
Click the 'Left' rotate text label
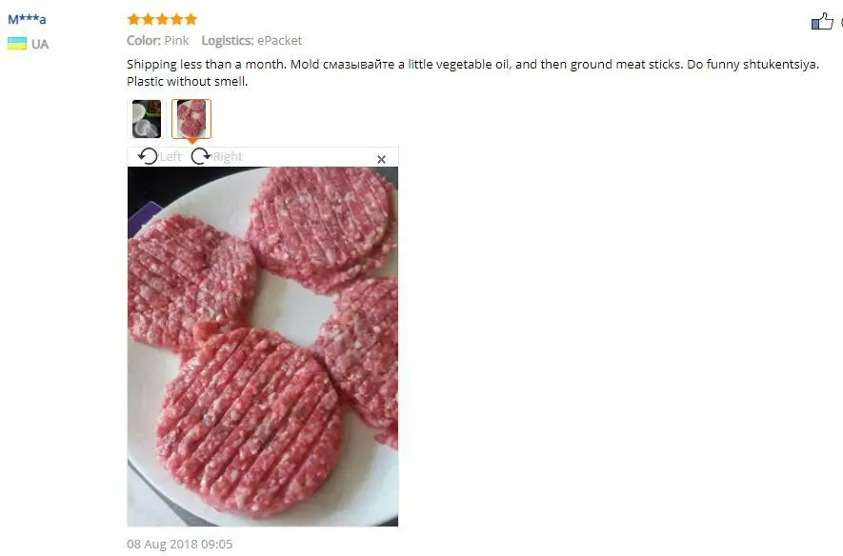(171, 157)
